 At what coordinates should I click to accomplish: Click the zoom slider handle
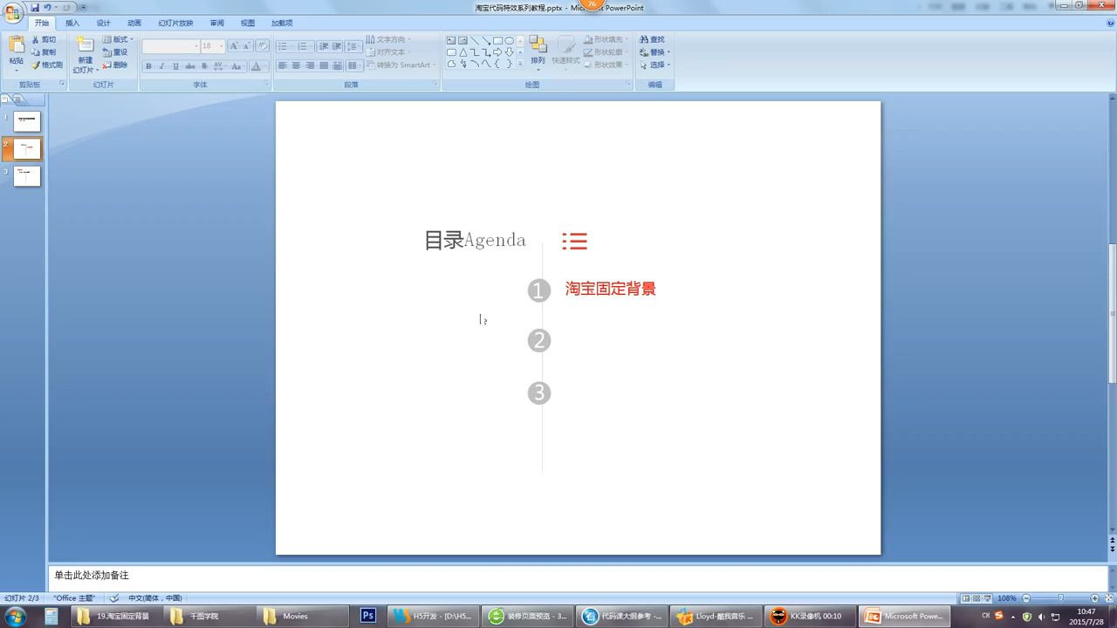point(1060,598)
